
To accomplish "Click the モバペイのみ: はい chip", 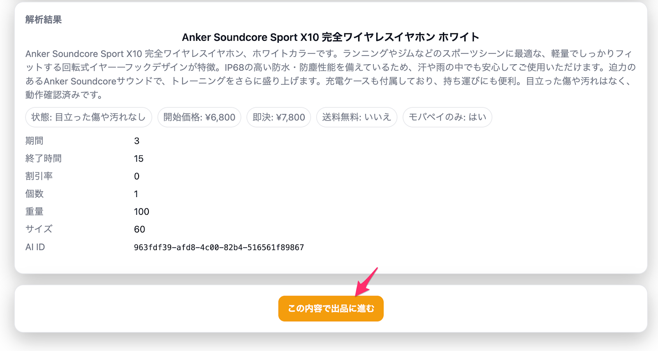I will [x=447, y=117].
